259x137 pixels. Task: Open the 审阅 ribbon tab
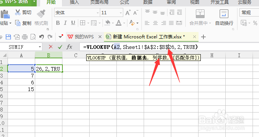point(171,2)
